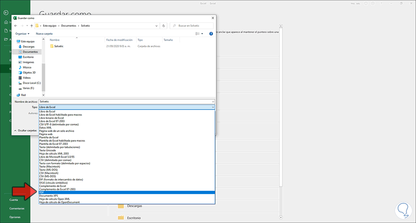Click the navigation pane scrollbar down arrow
The width and height of the screenshot is (416, 223).
click(x=43, y=95)
